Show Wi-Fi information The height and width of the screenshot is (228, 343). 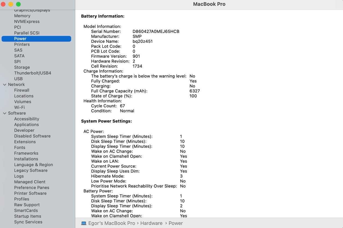point(19,107)
